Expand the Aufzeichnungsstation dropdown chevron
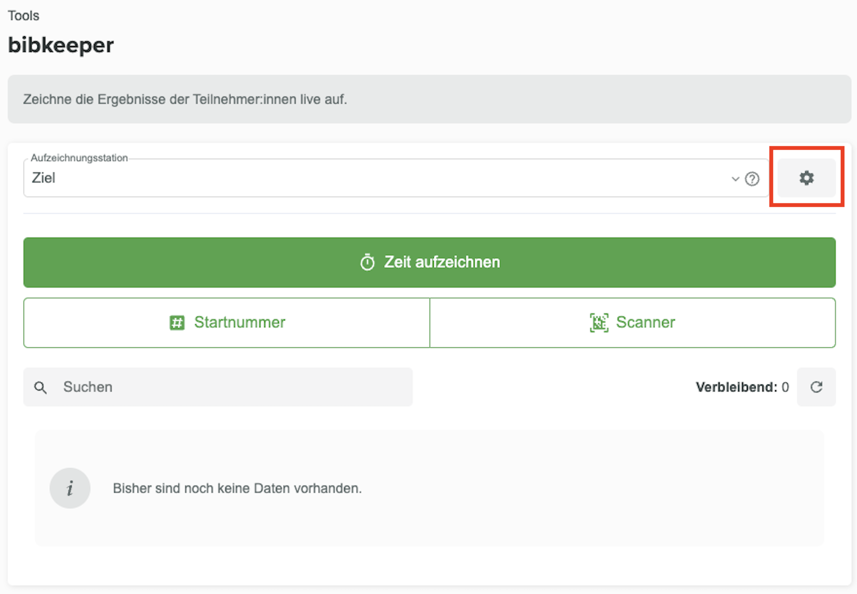The image size is (857, 594). (735, 179)
